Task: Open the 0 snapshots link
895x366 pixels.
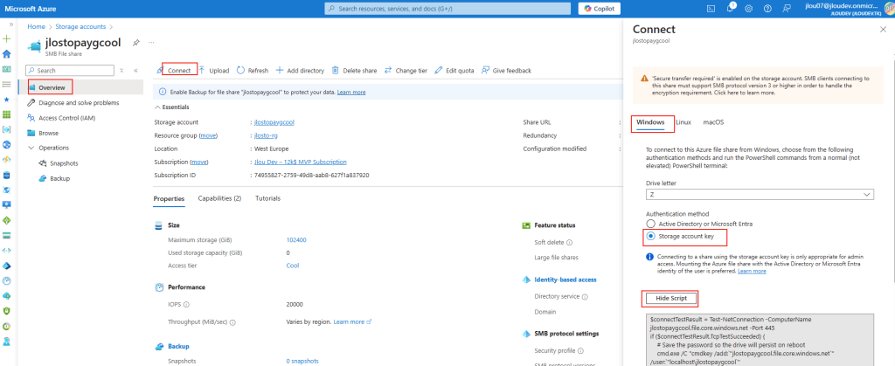Action: (302, 361)
